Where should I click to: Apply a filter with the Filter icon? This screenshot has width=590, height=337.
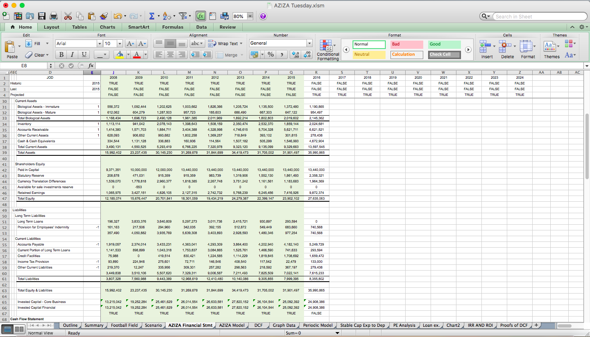[x=183, y=16]
